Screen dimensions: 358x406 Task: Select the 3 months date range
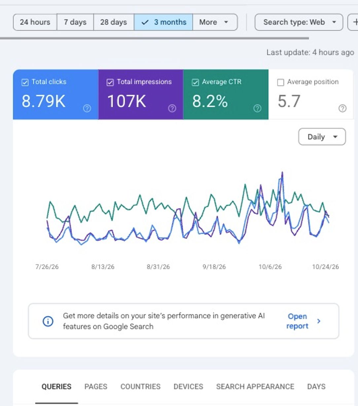click(163, 22)
